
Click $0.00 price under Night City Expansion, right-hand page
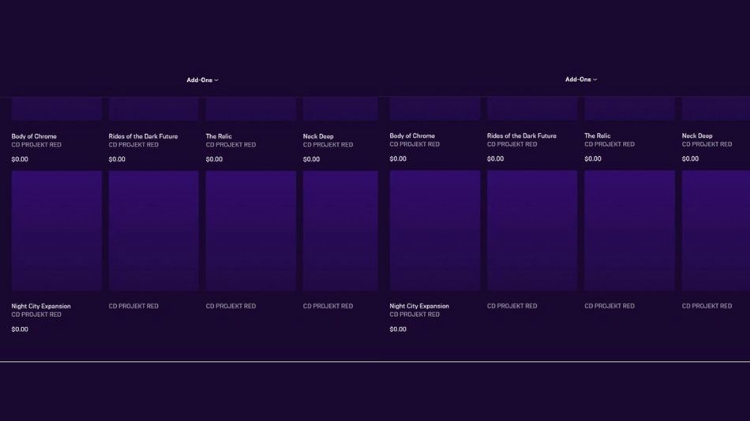pyautogui.click(x=397, y=330)
